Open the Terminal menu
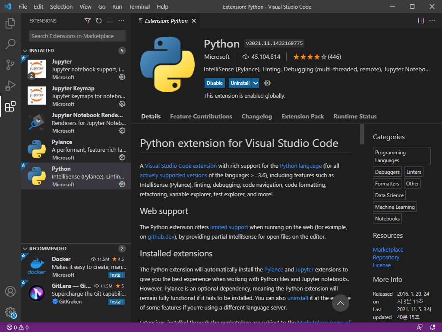The width and height of the screenshot is (442, 332). point(139,6)
